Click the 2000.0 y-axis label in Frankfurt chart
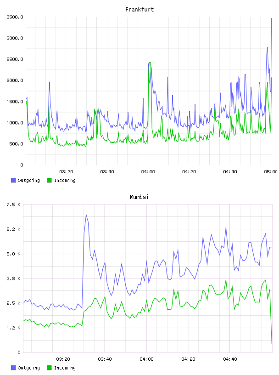The height and width of the screenshot is (375, 279). click(15, 80)
